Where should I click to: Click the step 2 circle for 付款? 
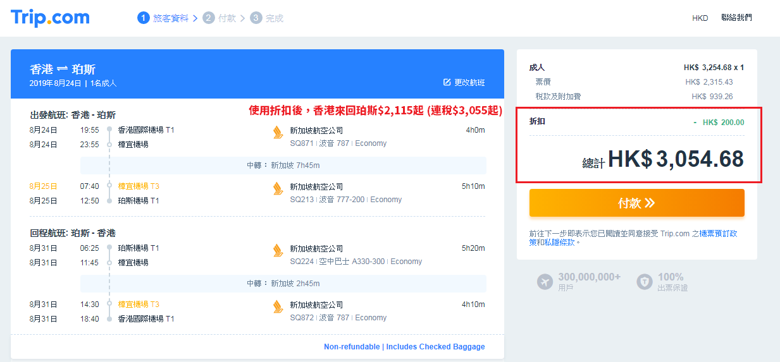[x=209, y=18]
